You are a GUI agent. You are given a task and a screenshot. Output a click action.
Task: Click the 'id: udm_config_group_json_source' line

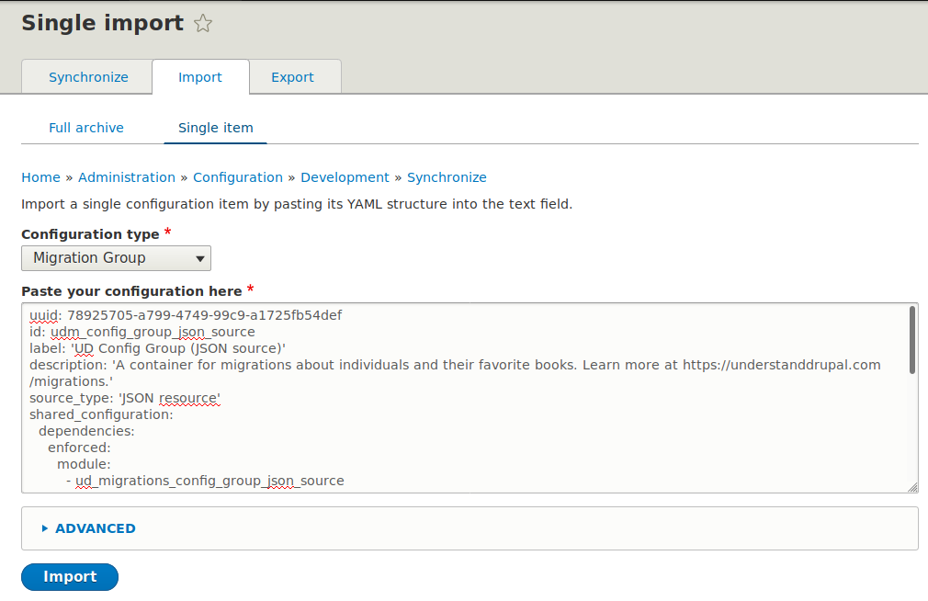[x=142, y=332]
